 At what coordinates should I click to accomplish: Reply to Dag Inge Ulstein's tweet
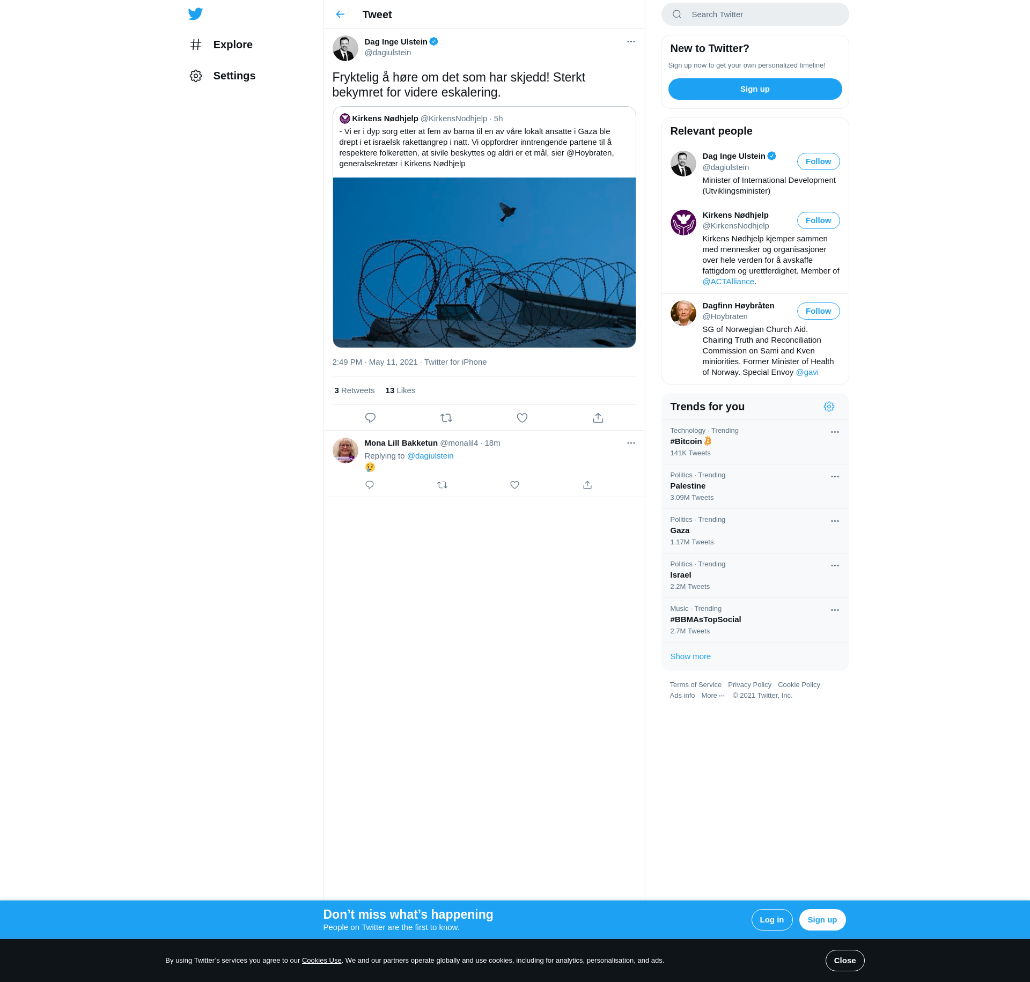(370, 418)
